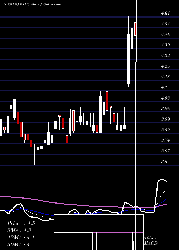This screenshot has height=250, width=179.
Task: Select the 4.32 price axis label
Action: (165, 56)
